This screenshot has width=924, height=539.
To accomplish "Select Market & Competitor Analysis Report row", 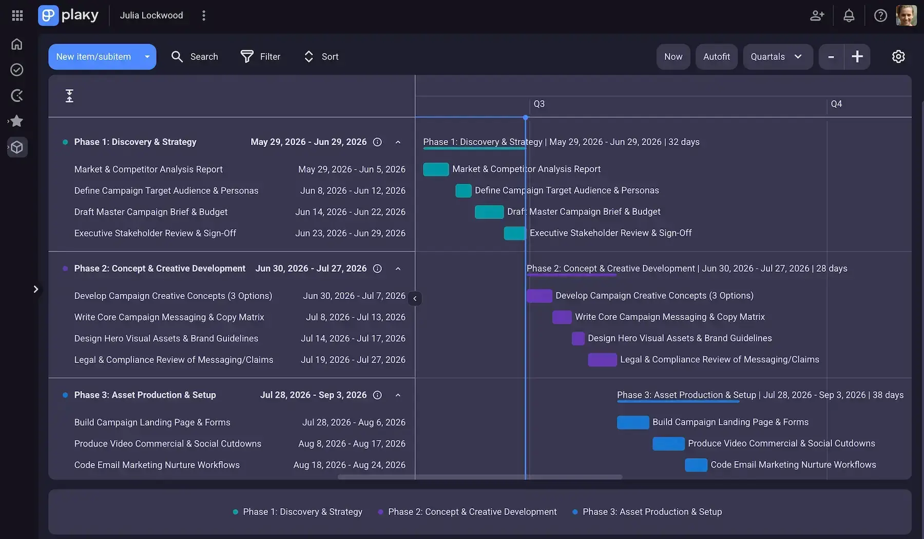I will coord(232,169).
